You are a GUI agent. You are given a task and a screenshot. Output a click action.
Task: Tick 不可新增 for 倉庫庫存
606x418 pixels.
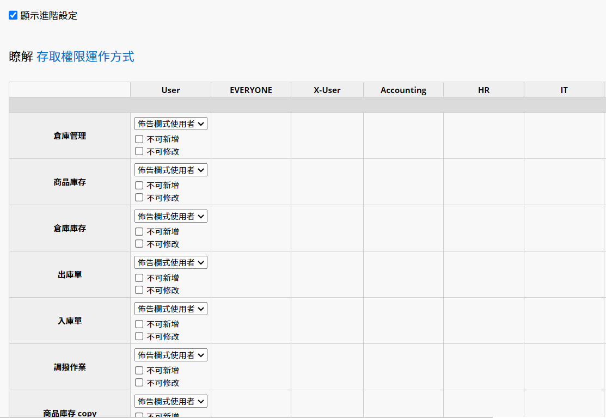click(x=139, y=231)
